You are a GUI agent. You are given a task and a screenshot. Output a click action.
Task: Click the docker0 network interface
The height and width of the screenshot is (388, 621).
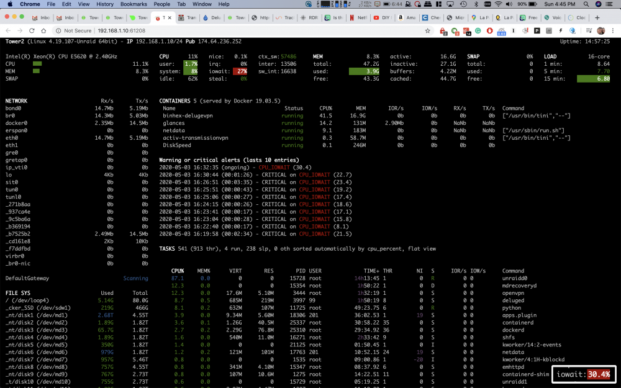[x=16, y=123]
